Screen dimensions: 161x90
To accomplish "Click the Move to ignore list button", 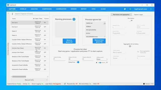I will pyautogui.click(x=69, y=41).
